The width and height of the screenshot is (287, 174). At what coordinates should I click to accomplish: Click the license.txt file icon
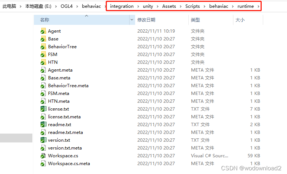pos(43,109)
